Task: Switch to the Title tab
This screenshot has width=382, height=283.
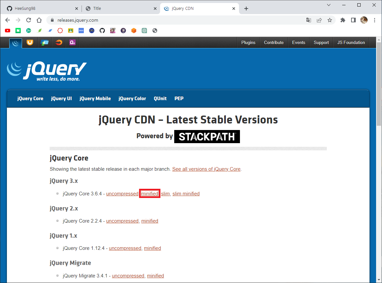Action: pyautogui.click(x=121, y=9)
